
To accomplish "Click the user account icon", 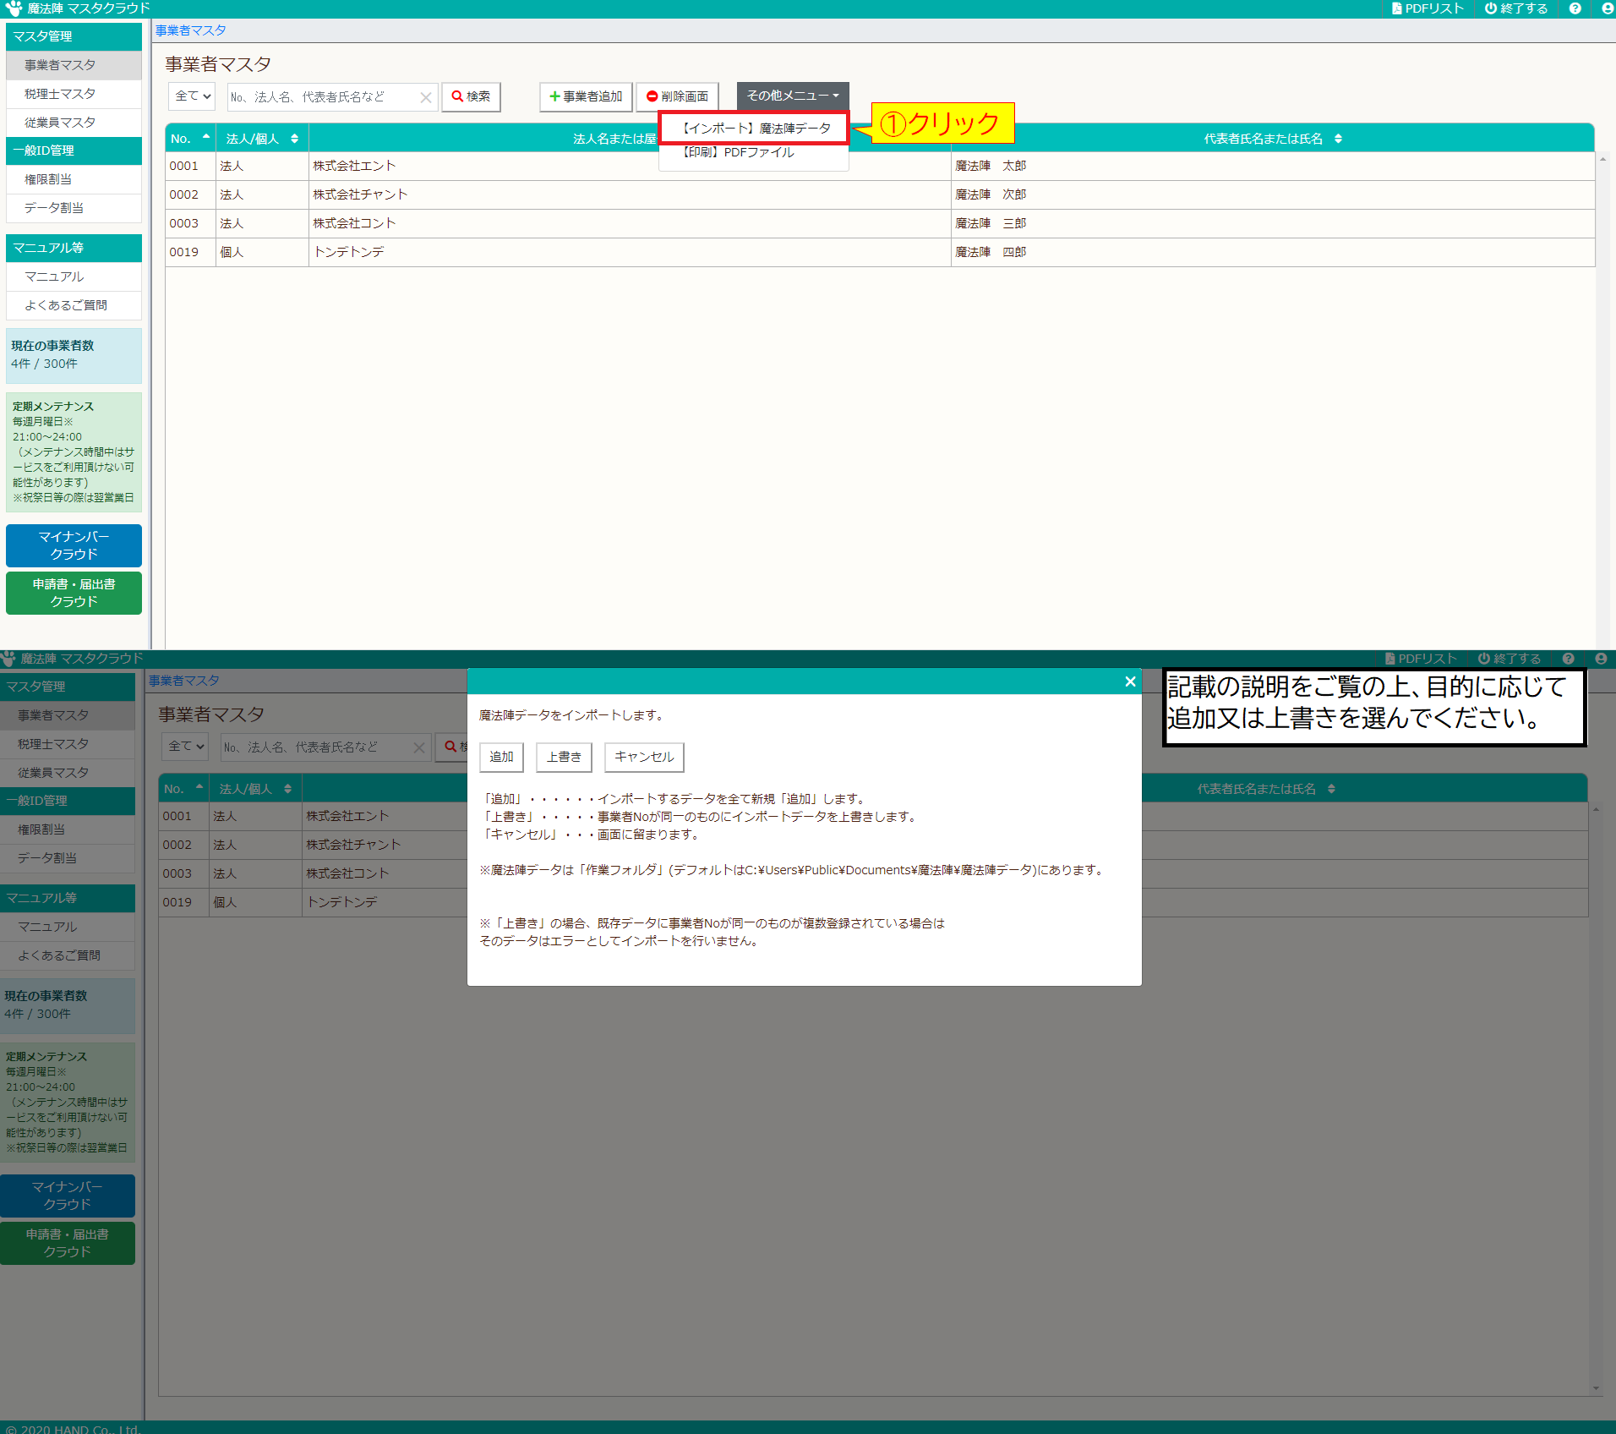I will click(x=1607, y=8).
